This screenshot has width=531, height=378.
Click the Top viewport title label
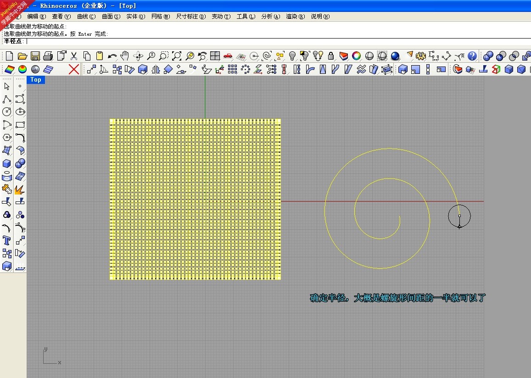coord(35,79)
